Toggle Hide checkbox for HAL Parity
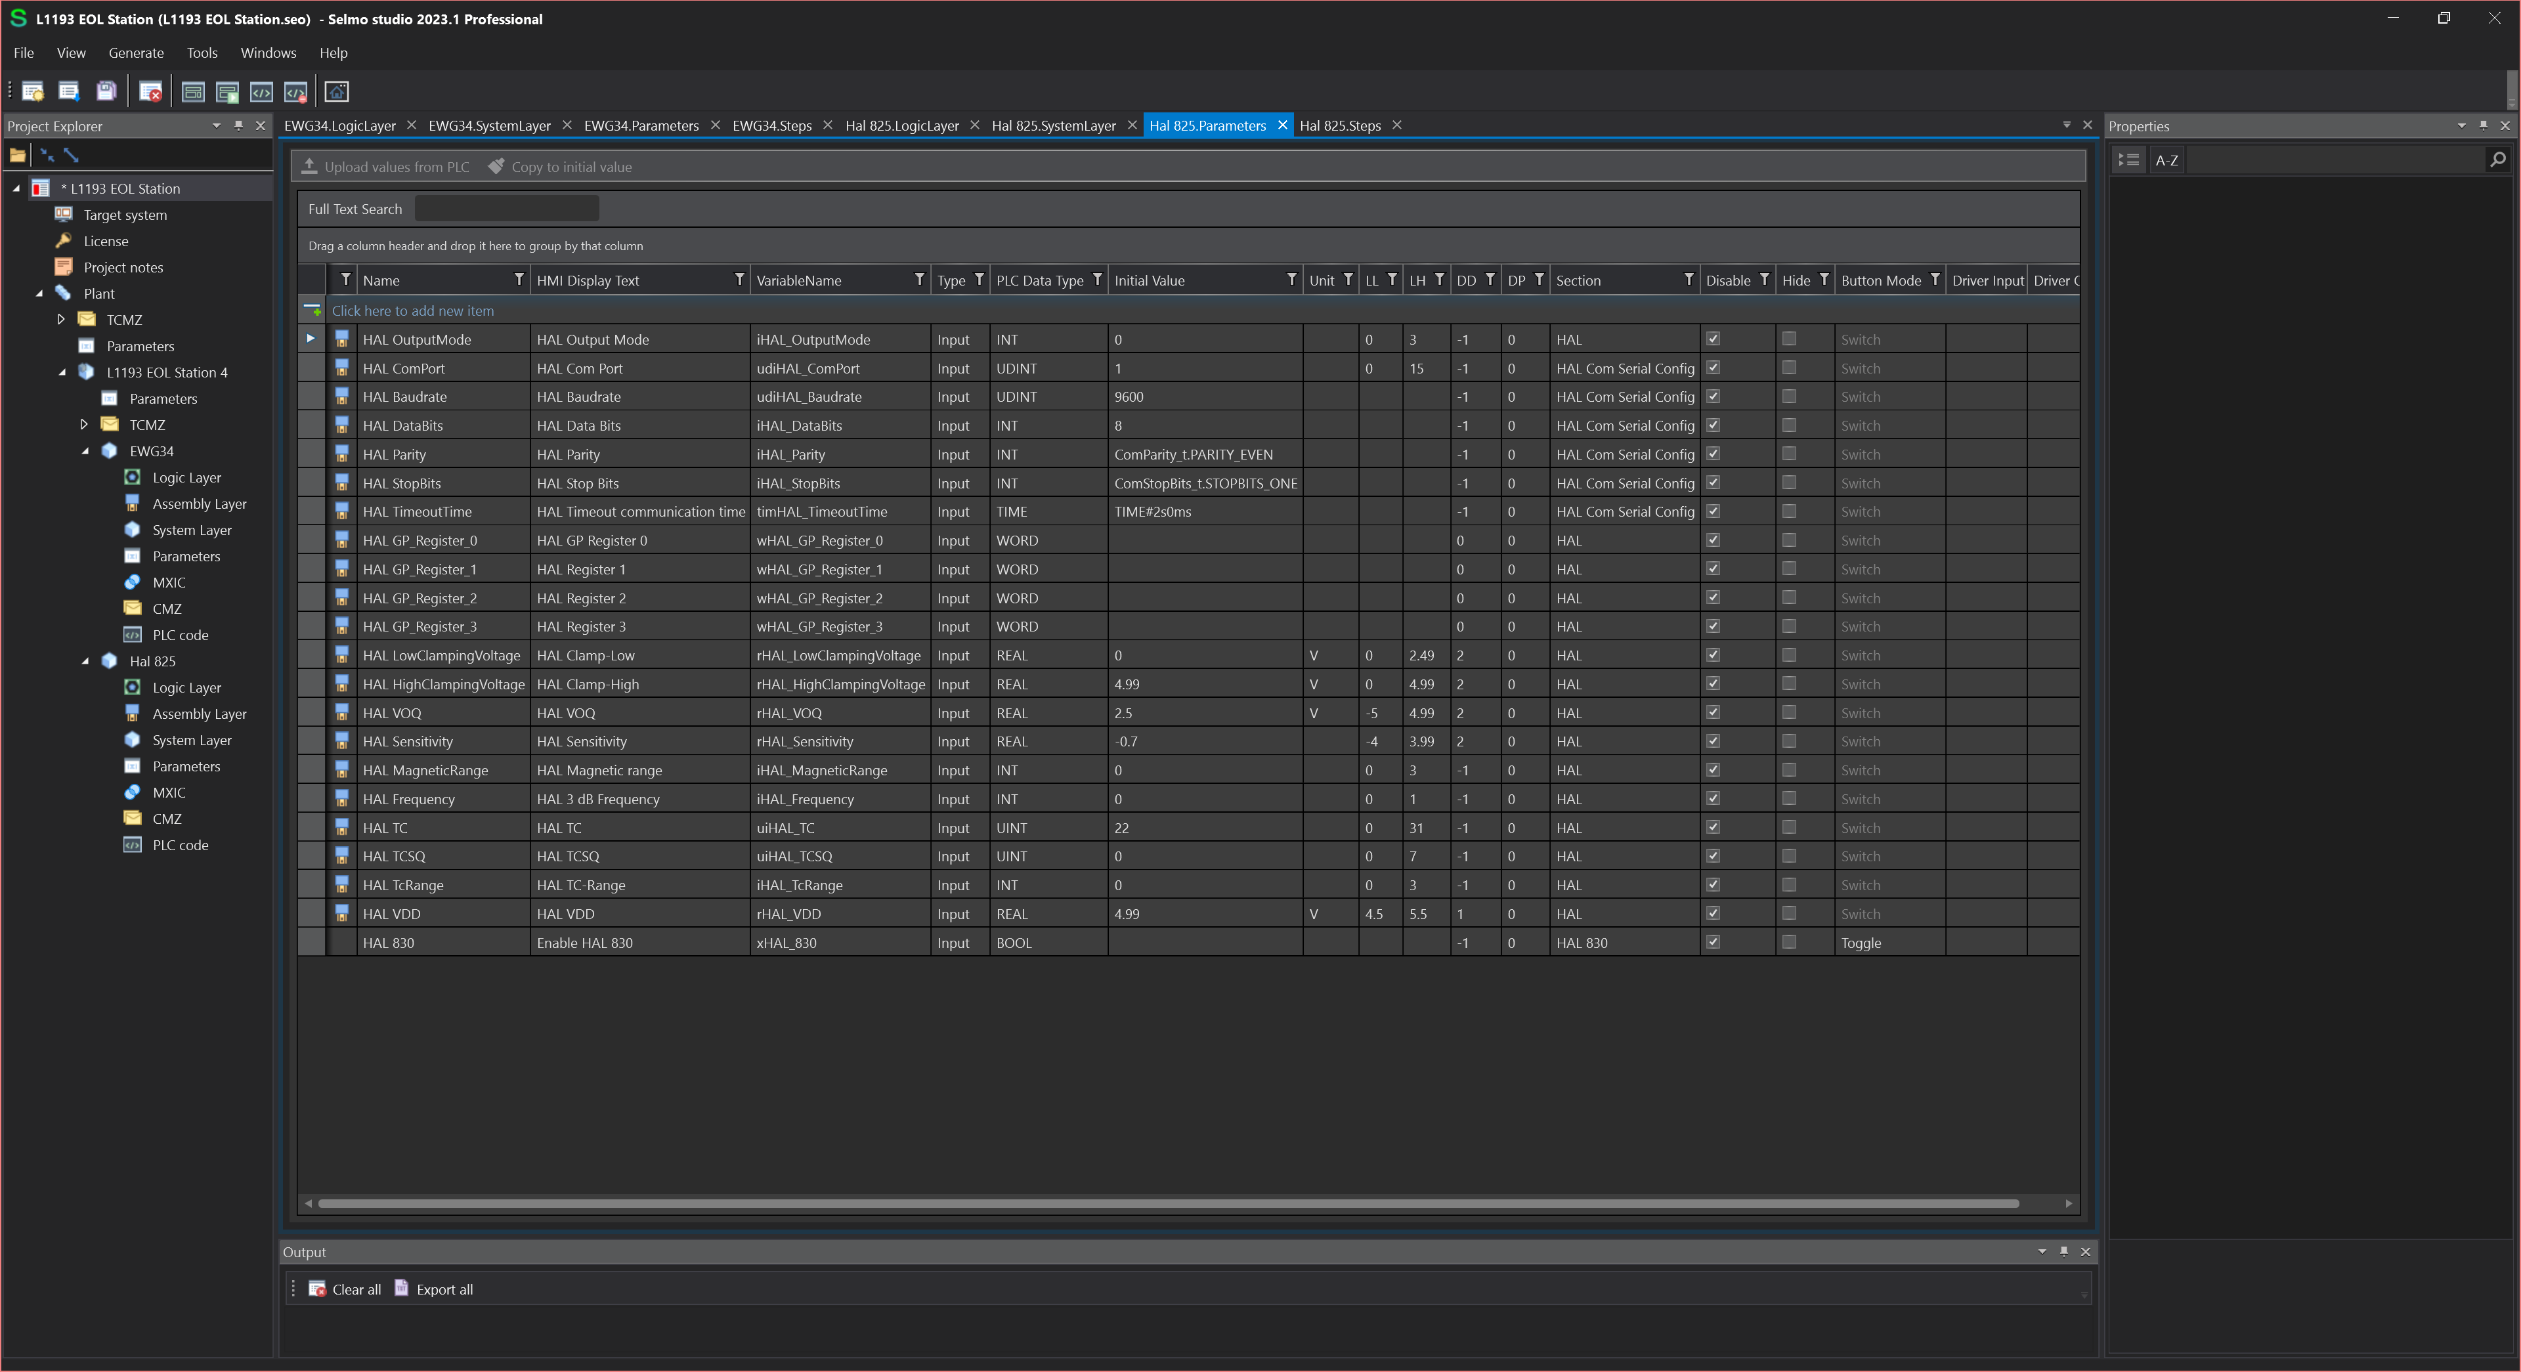The height and width of the screenshot is (1372, 2521). (x=1789, y=454)
